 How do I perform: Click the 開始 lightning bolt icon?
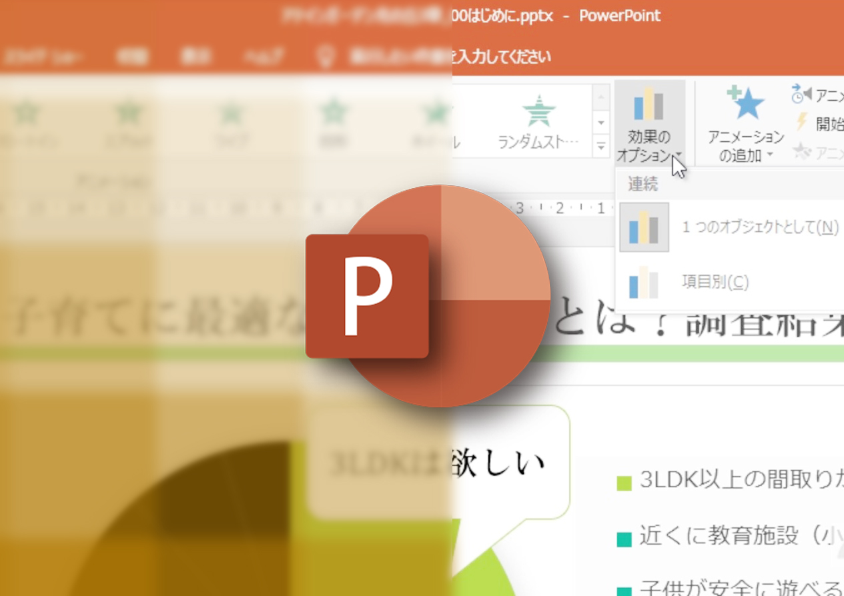coord(802,123)
